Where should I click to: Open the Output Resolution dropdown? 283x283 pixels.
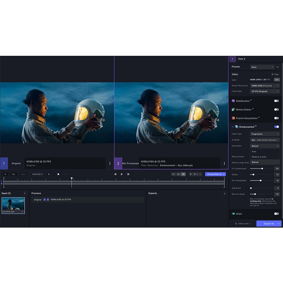(x=265, y=86)
